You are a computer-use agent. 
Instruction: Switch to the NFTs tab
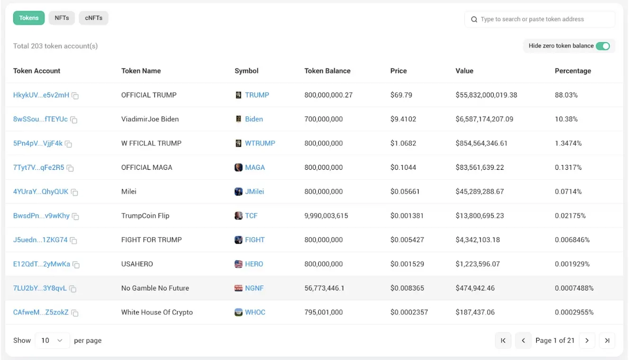point(62,18)
